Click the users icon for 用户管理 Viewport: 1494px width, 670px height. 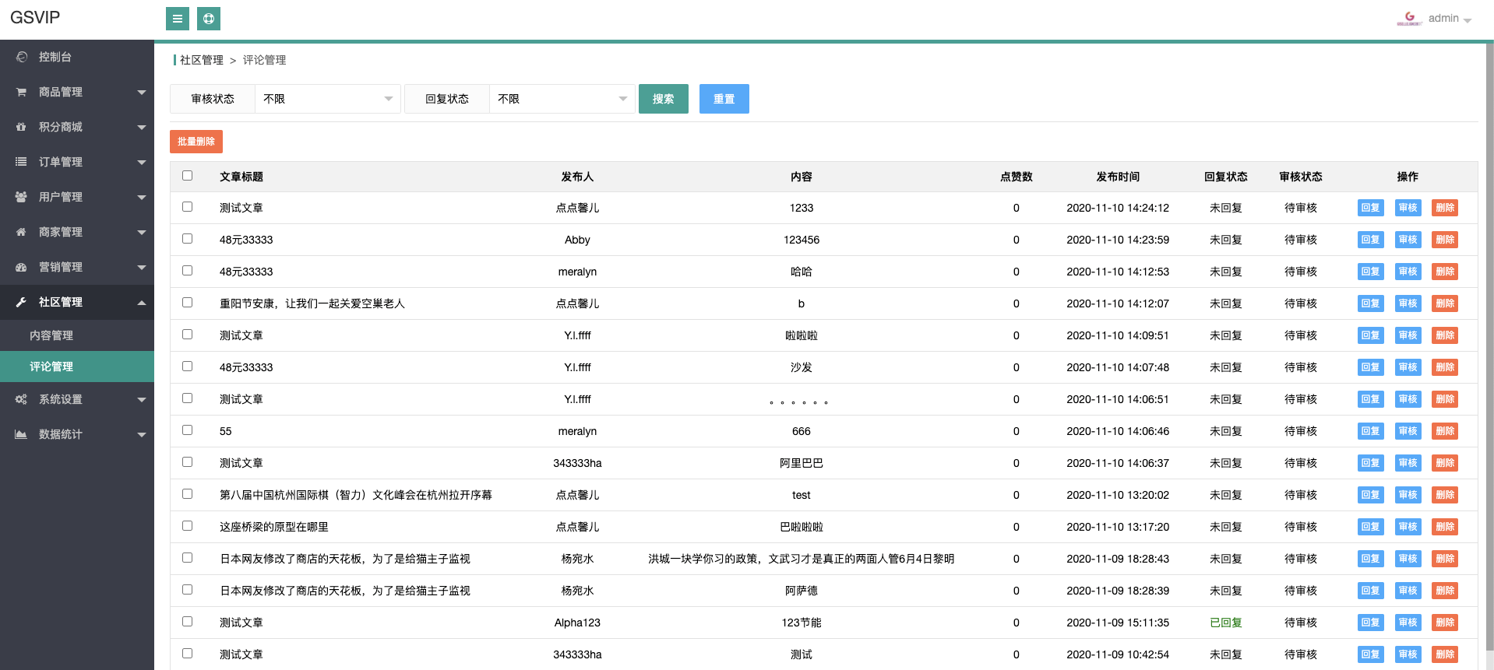pos(22,197)
